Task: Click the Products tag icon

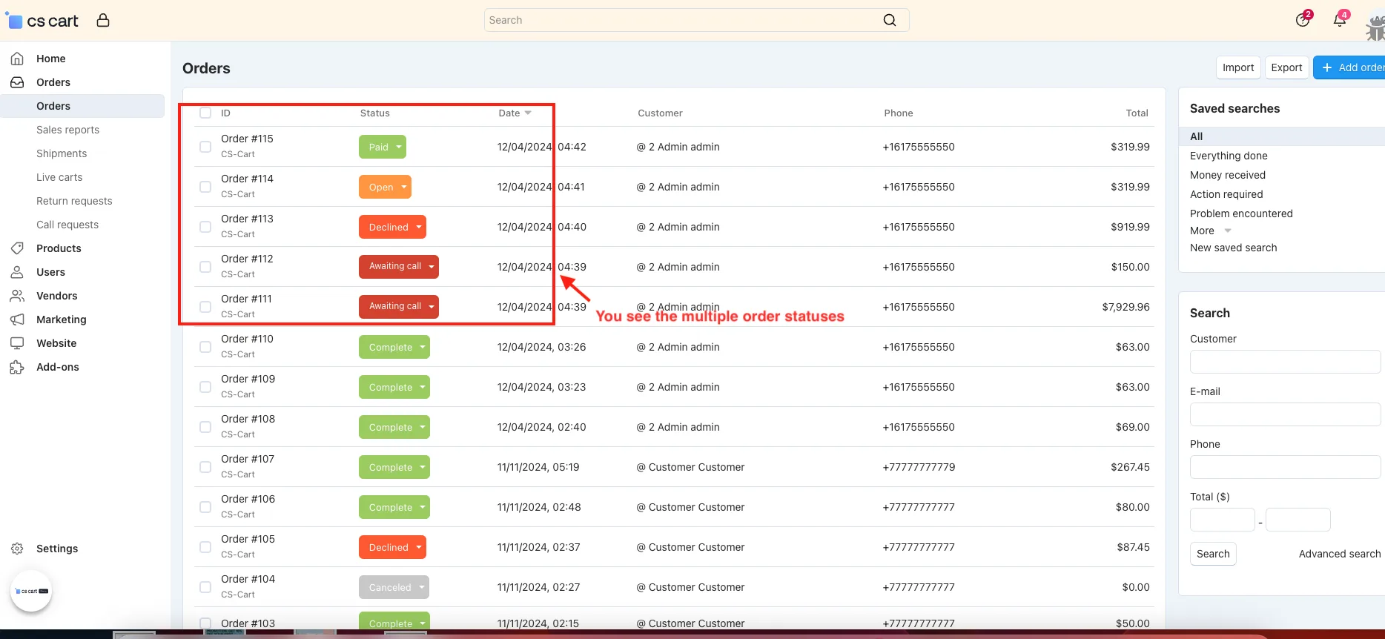Action: [17, 248]
